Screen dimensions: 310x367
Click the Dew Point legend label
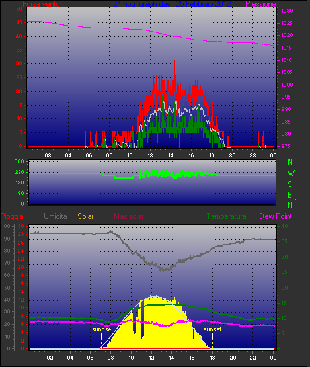coord(276,216)
